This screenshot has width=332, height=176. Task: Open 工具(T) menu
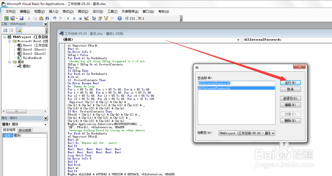click(112, 11)
